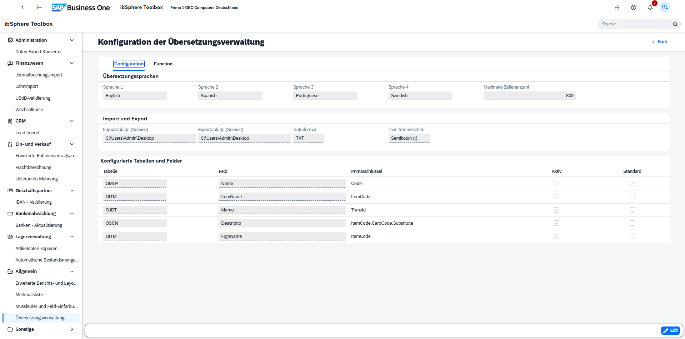
Task: Toggle Aktiv checkbox for OJDT Memo row
Action: (x=556, y=210)
